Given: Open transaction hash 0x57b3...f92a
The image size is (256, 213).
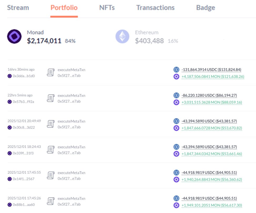Looking at the screenshot, I should click(x=23, y=102).
